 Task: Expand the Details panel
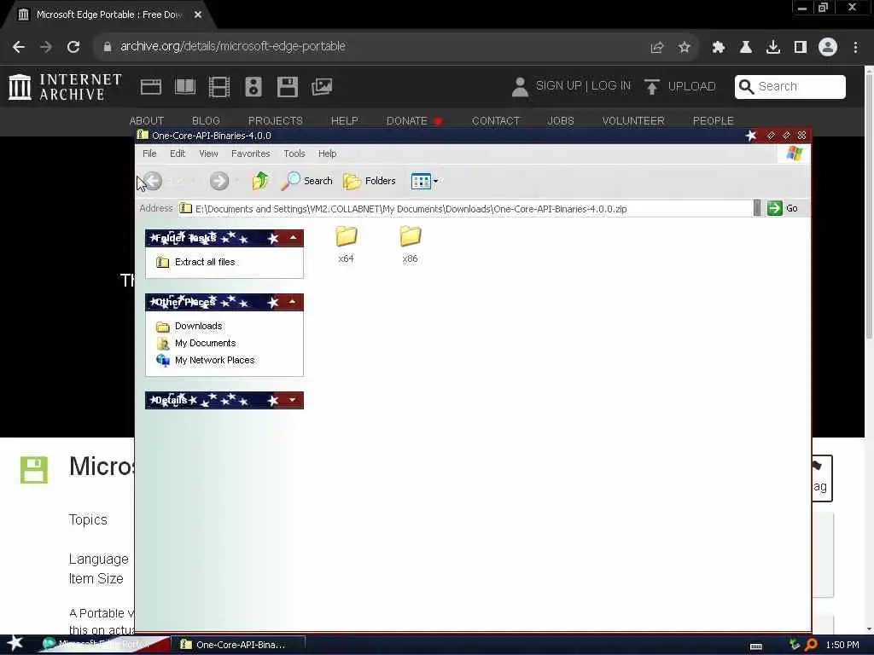[293, 400]
